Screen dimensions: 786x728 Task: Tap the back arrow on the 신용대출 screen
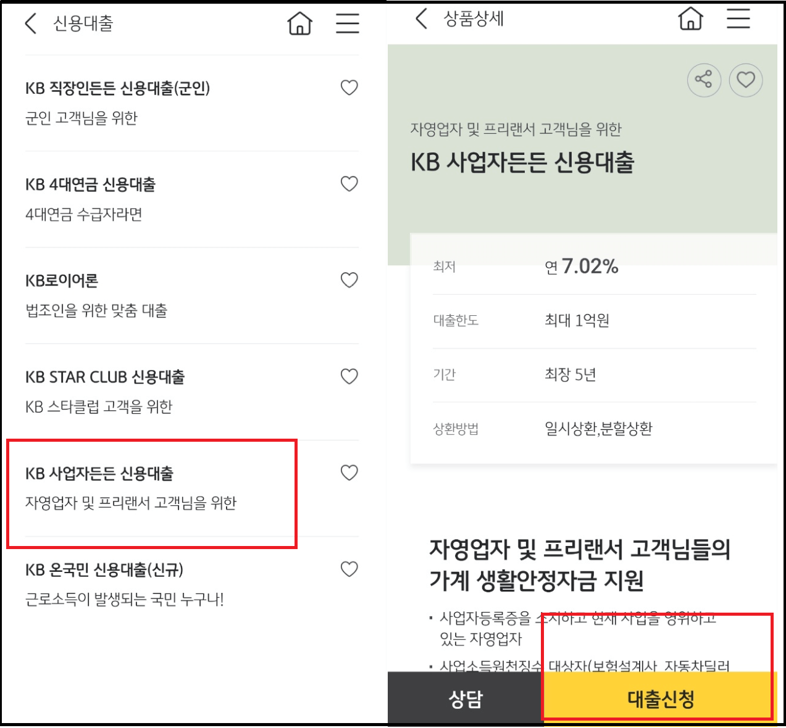click(x=30, y=23)
